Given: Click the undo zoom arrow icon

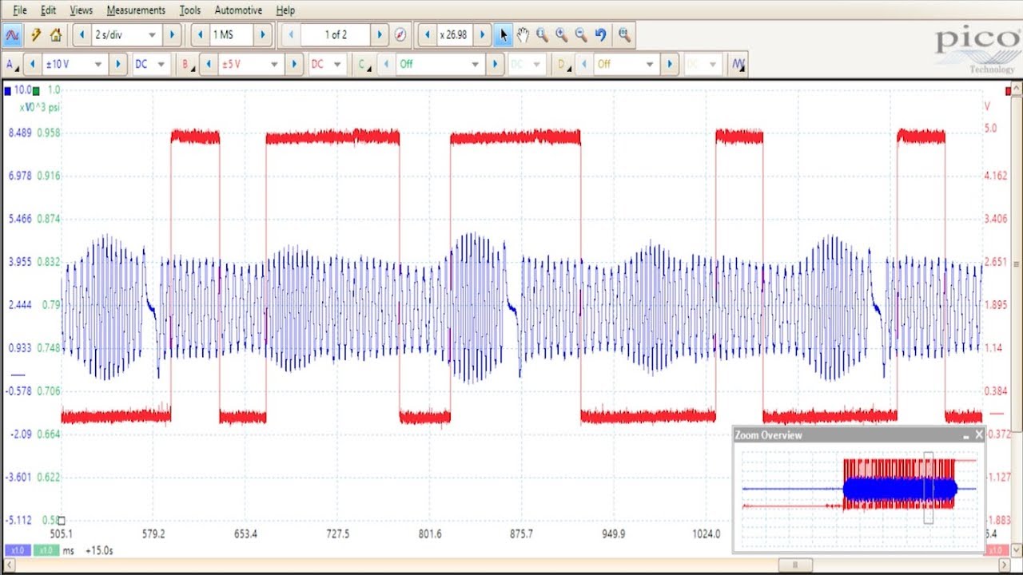Looking at the screenshot, I should coord(600,35).
